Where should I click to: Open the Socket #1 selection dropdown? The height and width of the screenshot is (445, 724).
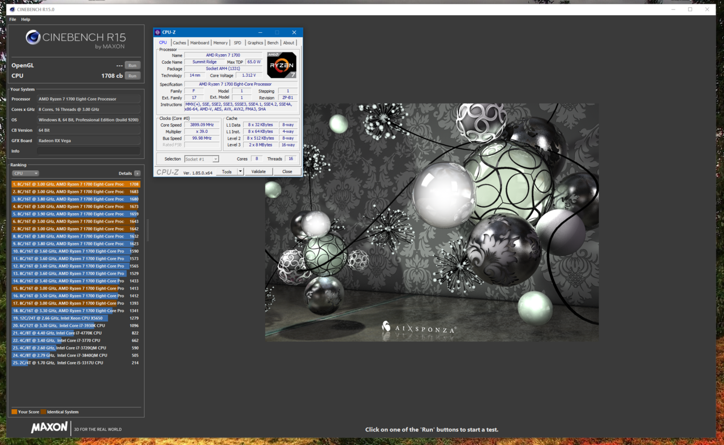[x=201, y=159]
